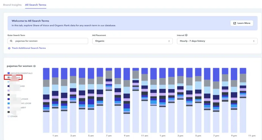Open the Ad Placement dropdown showing Organic
This screenshot has width=262, height=140.
click(132, 41)
